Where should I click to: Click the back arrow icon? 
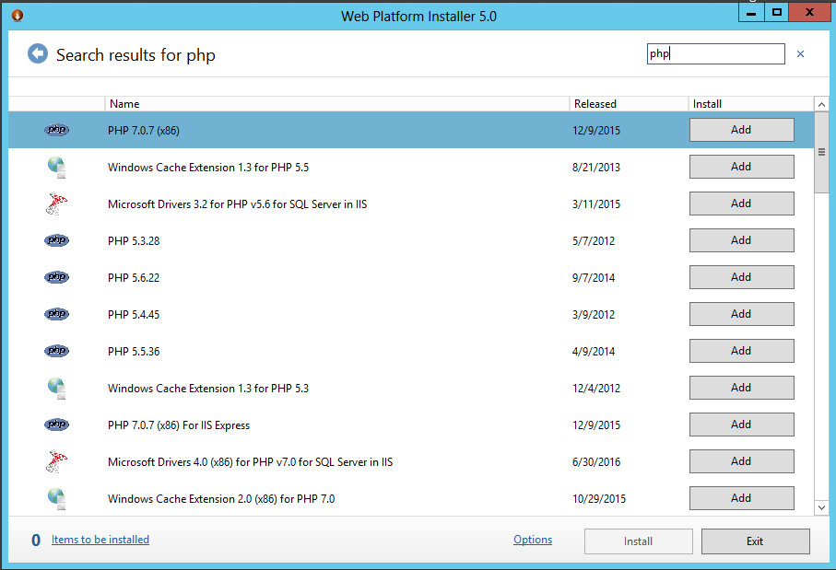(x=37, y=53)
